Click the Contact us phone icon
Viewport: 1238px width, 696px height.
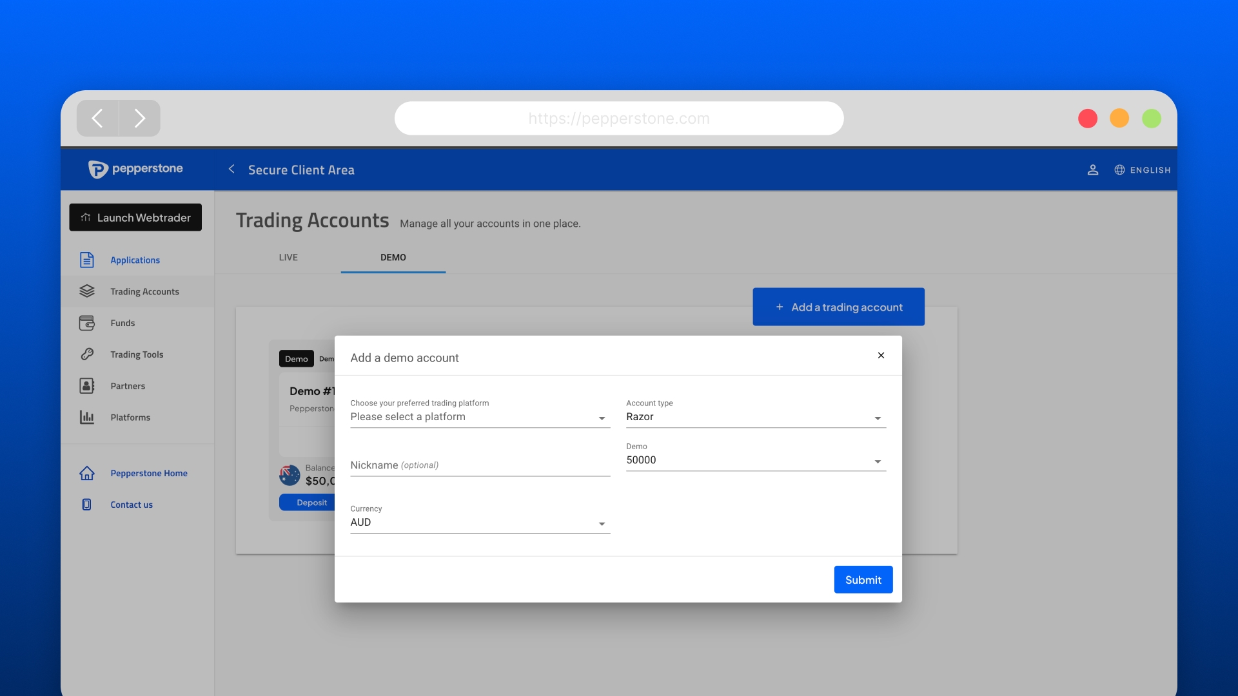(x=86, y=505)
